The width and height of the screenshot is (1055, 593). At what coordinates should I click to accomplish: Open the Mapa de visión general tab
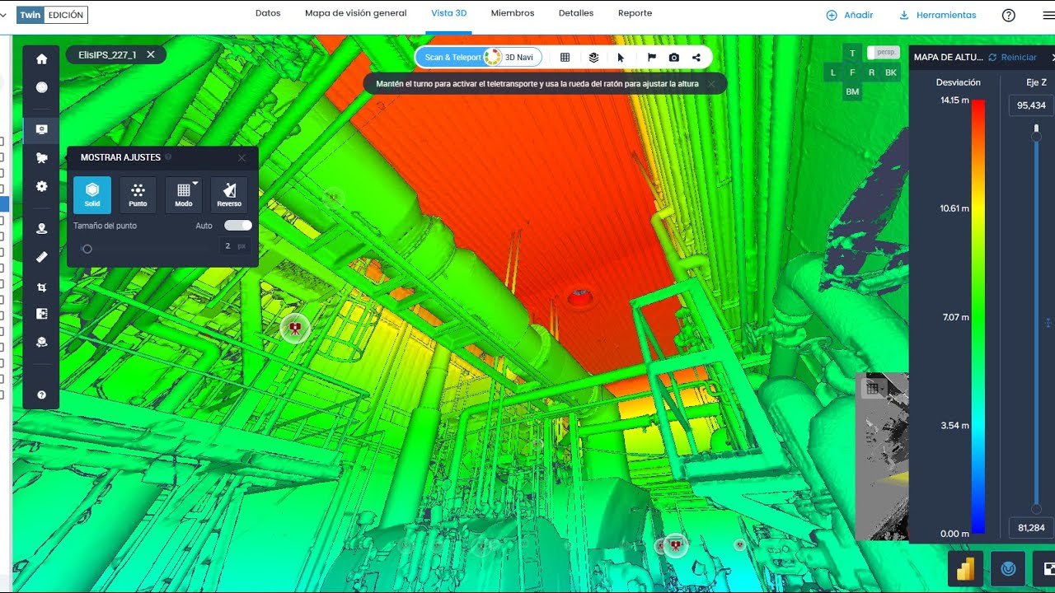point(355,13)
